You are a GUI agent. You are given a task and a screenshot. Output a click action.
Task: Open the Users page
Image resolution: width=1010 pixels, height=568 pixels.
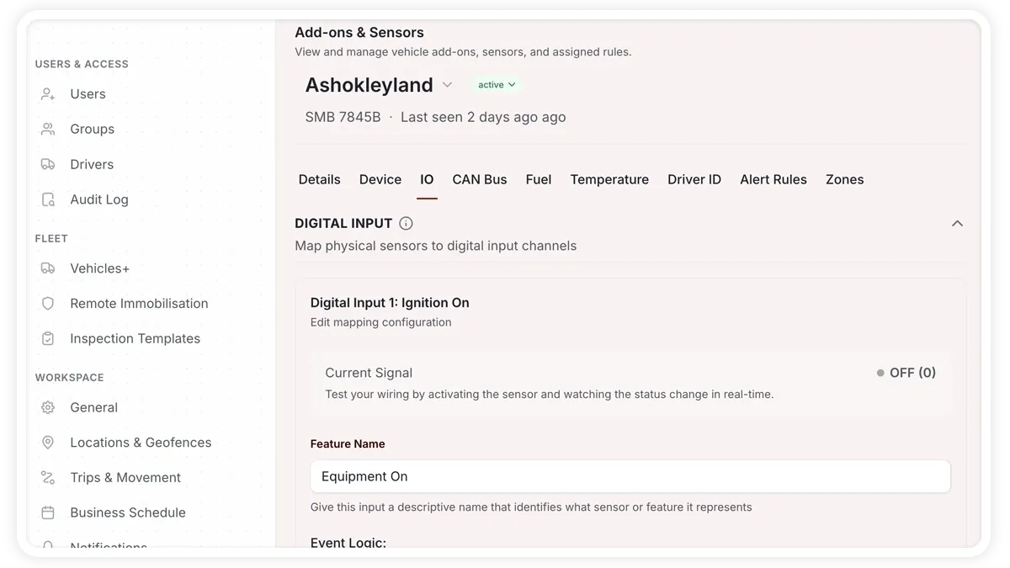coord(88,94)
